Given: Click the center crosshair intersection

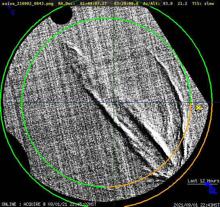Looking at the screenshot, I should tap(114, 103).
